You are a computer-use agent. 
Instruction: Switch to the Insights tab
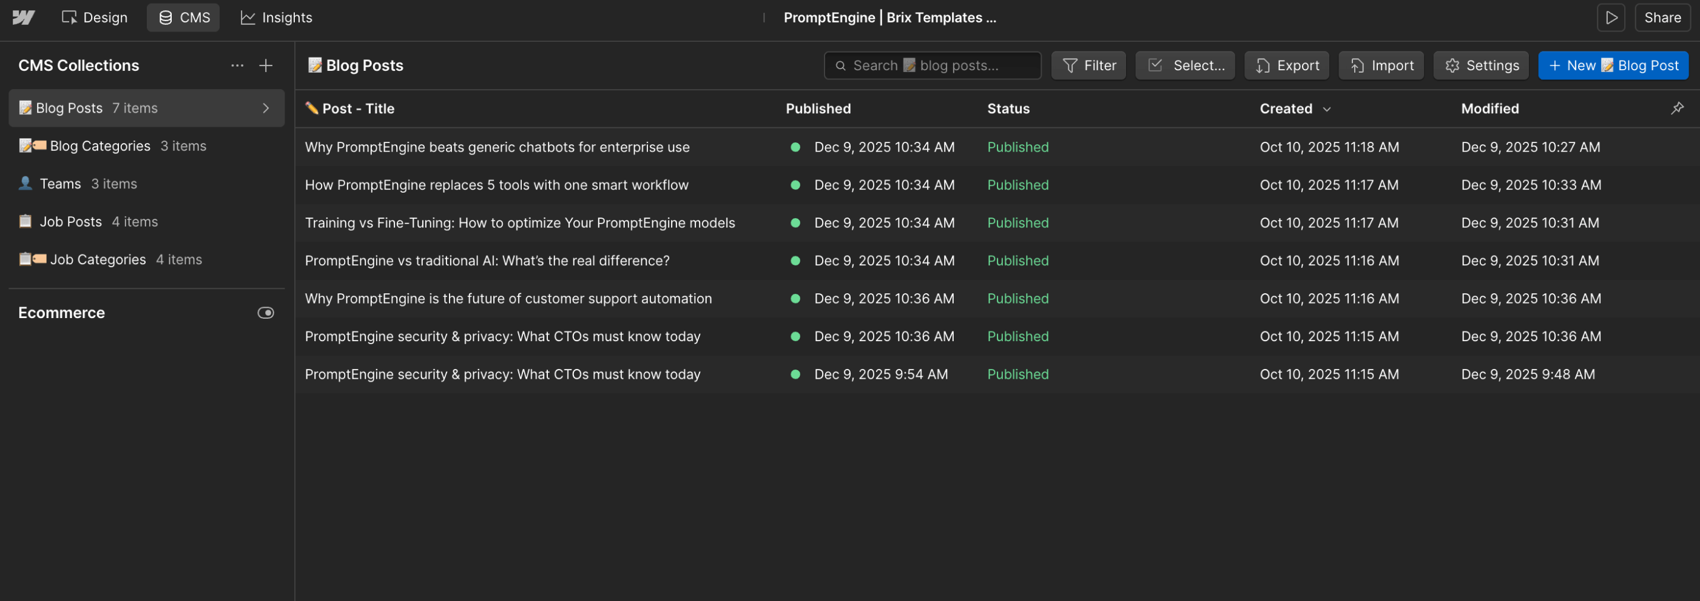point(276,17)
